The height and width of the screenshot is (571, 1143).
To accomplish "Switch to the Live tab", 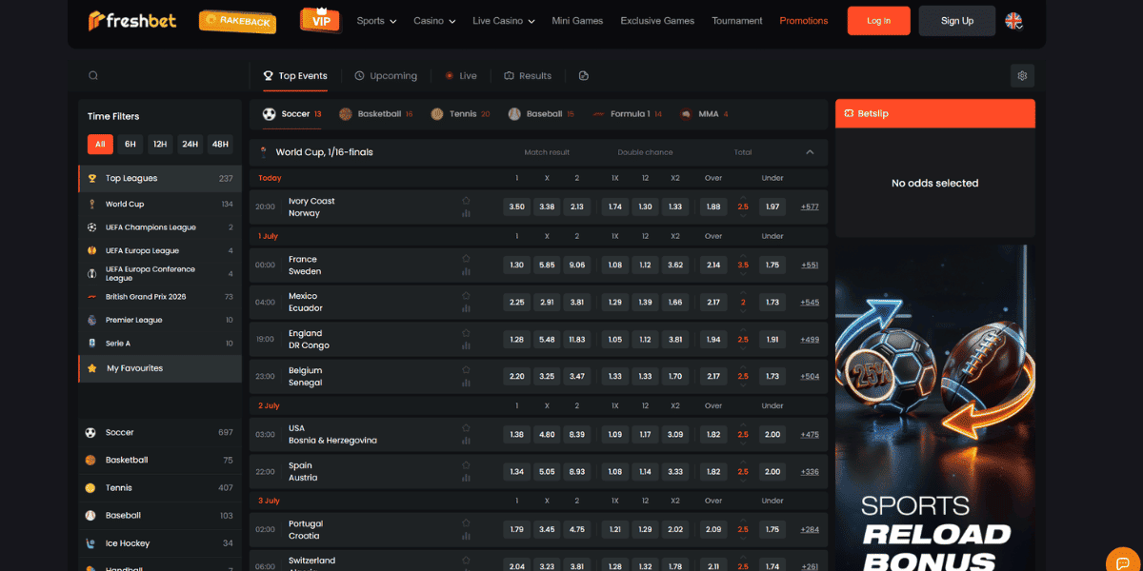I will (x=460, y=76).
